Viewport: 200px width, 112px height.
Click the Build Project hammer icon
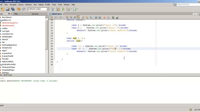click(x=52, y=9)
